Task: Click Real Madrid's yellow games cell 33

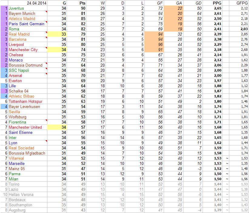Action: point(57,34)
